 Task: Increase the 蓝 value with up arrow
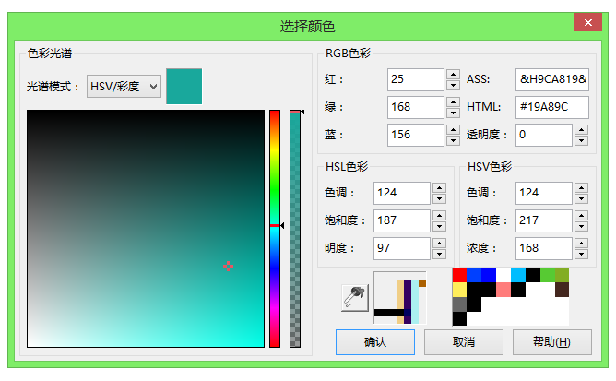coord(453,130)
